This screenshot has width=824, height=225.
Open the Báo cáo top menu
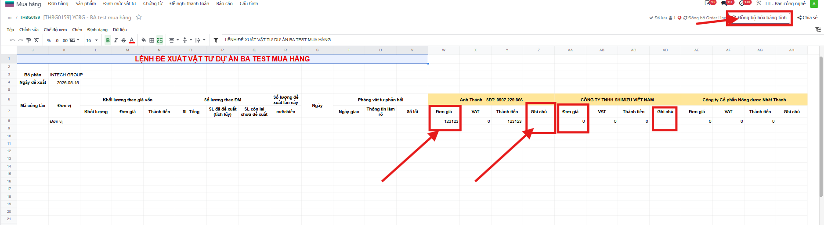[x=224, y=4]
